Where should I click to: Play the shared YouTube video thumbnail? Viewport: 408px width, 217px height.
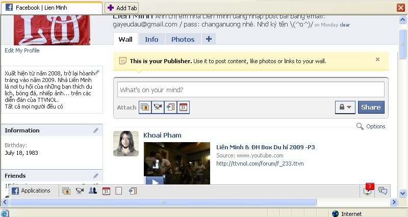pos(177,163)
